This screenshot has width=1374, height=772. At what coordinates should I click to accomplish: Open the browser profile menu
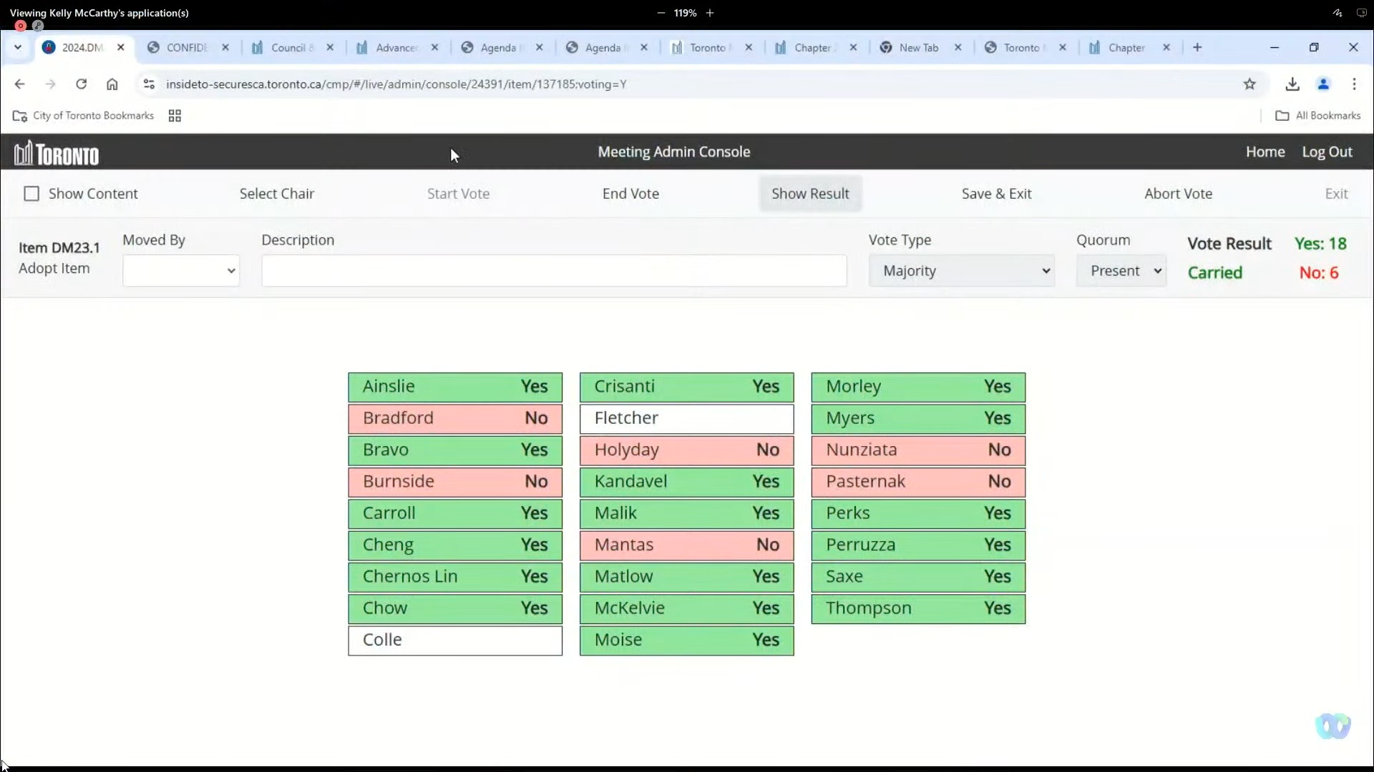[x=1323, y=84]
